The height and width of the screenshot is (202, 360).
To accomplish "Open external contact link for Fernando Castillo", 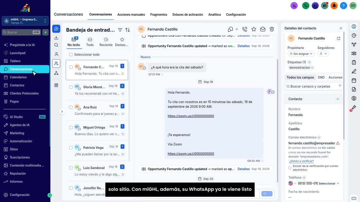I will coord(339,38).
